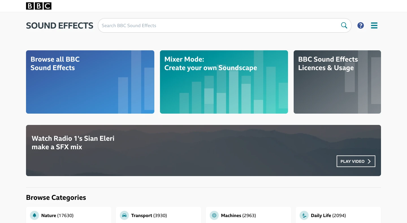Click the Nature tree icon
The height and width of the screenshot is (223, 407).
(34, 215)
